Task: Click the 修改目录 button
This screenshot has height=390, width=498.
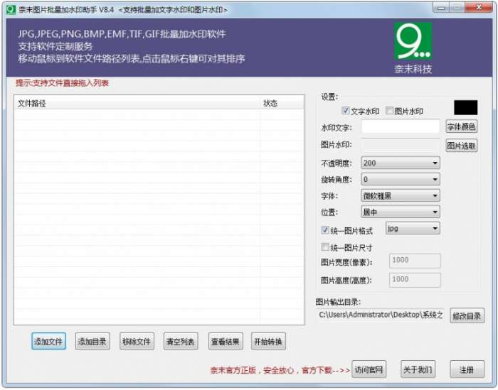Action: click(467, 316)
